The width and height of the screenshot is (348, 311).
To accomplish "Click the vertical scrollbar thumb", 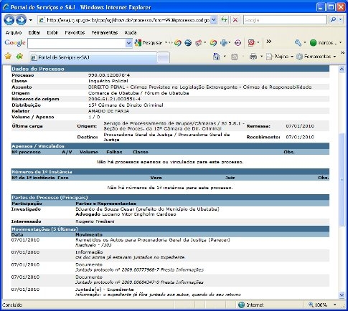I will [342, 179].
